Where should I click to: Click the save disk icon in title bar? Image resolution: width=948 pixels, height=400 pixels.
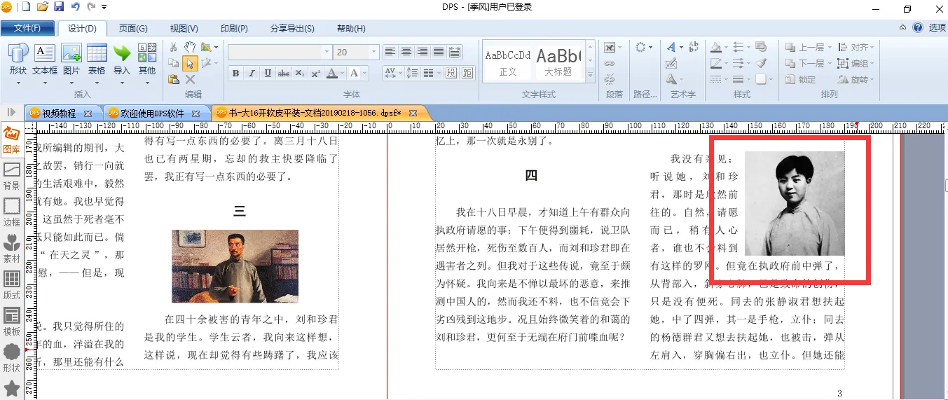tap(59, 7)
